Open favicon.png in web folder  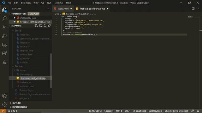[x=26, y=74]
